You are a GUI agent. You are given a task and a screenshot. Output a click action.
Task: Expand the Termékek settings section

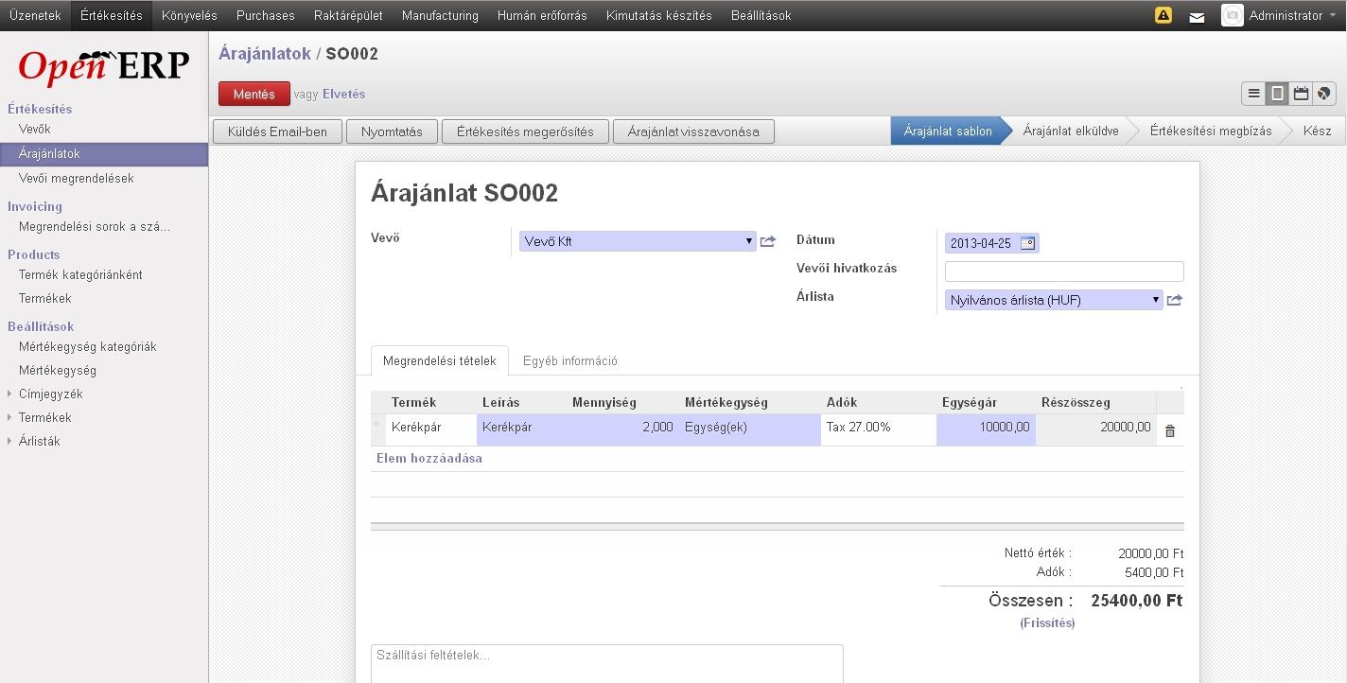point(44,417)
